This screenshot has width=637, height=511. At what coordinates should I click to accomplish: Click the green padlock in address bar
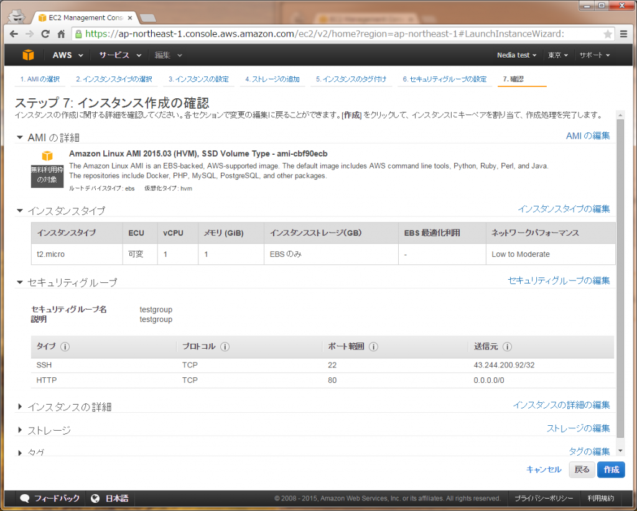78,34
